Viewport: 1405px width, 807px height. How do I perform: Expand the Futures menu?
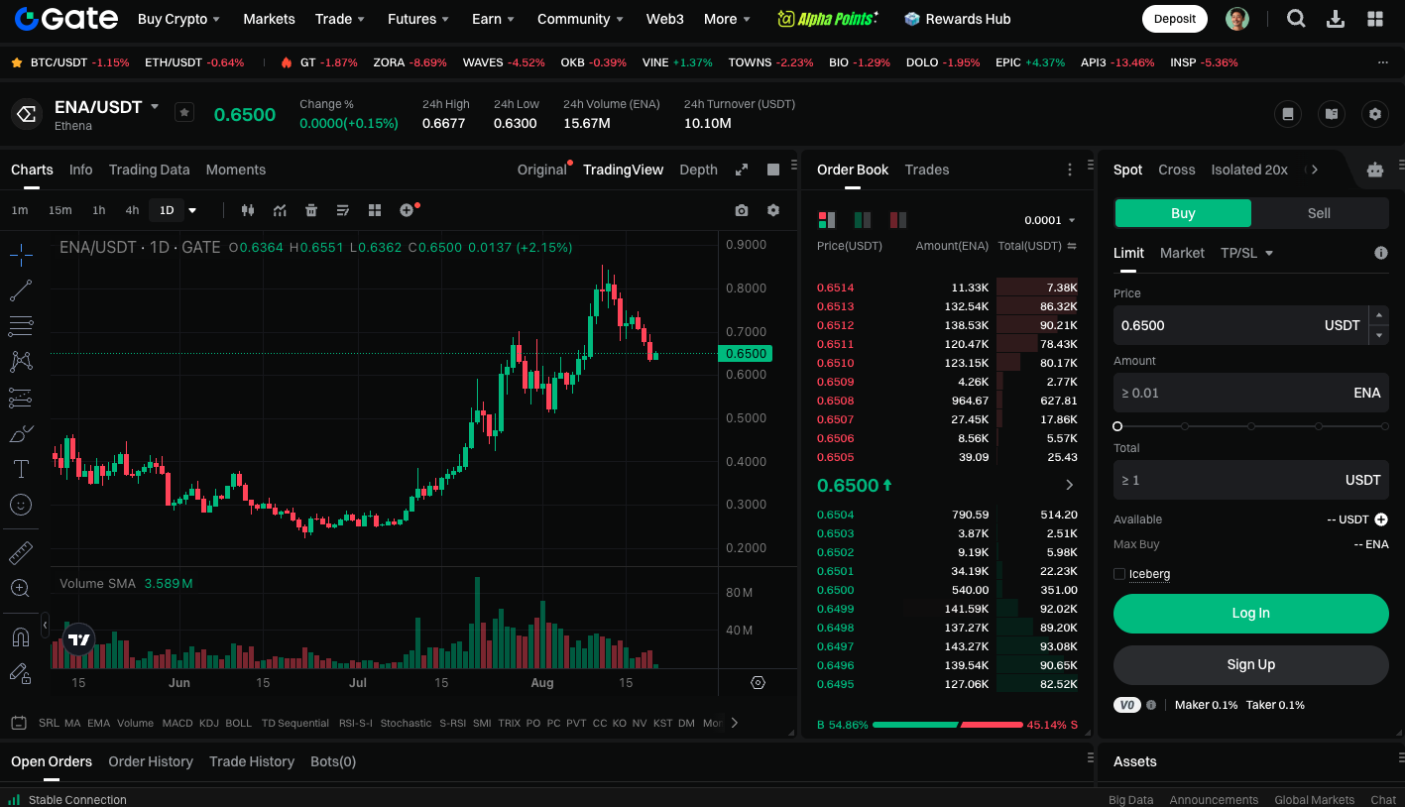pyautogui.click(x=417, y=19)
